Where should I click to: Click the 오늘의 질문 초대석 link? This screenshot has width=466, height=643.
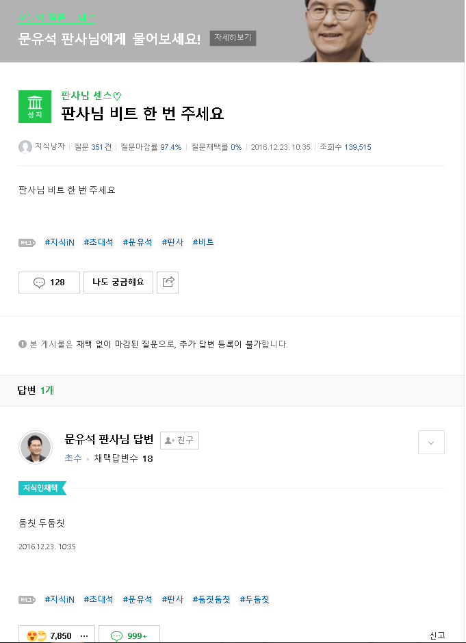point(57,18)
